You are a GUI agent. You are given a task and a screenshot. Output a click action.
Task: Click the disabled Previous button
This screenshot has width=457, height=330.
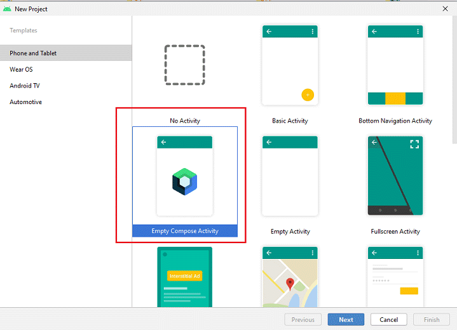pos(303,319)
